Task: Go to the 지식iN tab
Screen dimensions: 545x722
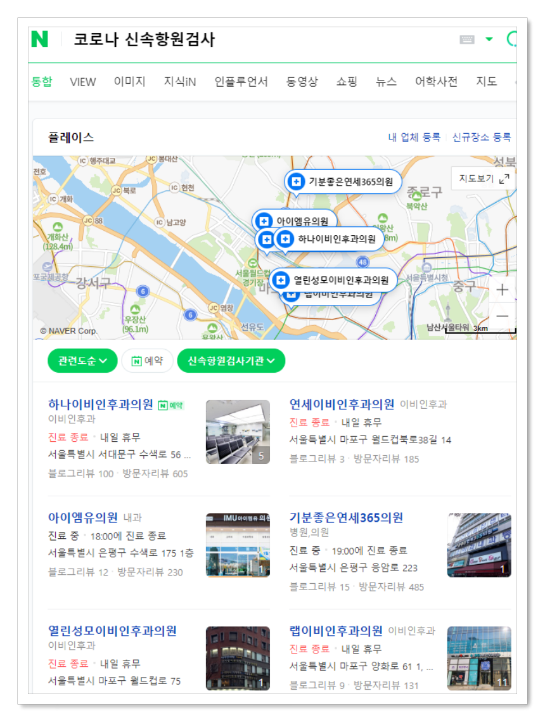Action: [180, 82]
